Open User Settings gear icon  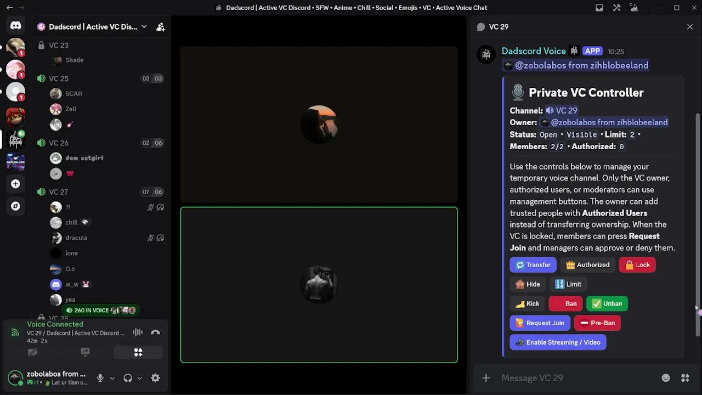155,378
